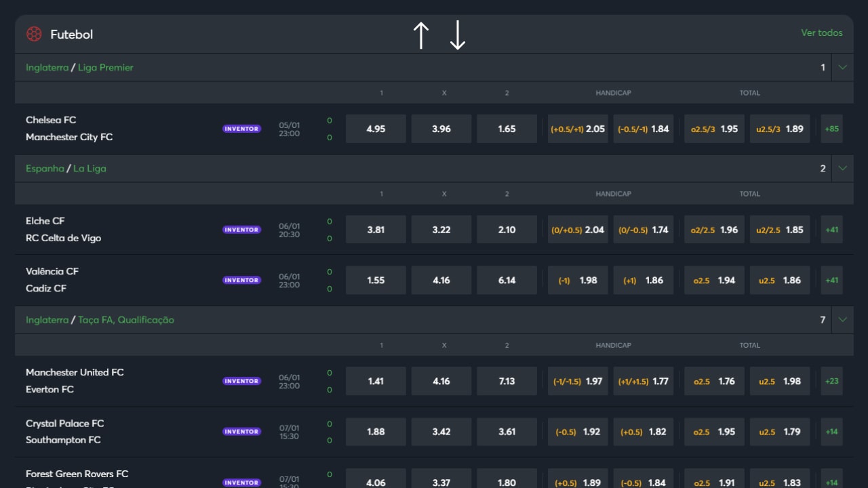Viewport: 868px width, 488px height.
Task: Select total u2/2.5 at 1.85
Action: (x=780, y=230)
